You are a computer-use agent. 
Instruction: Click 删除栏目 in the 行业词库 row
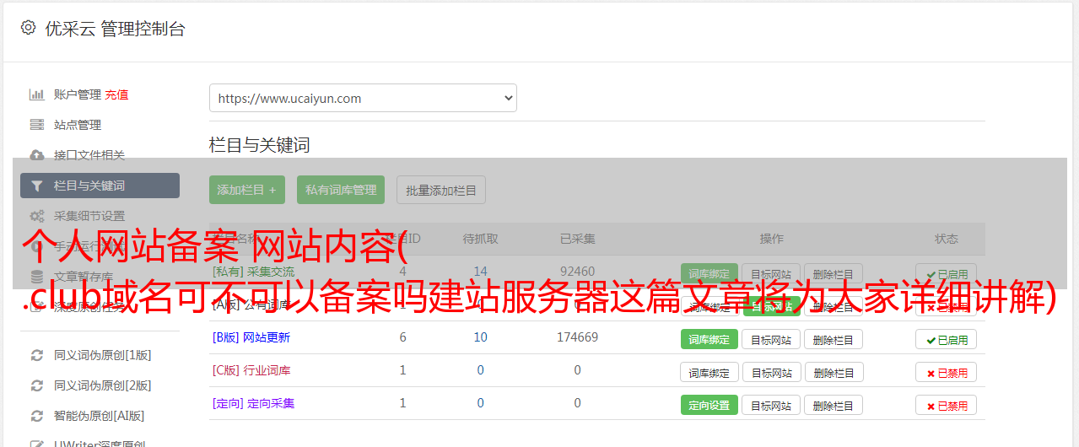(x=834, y=372)
